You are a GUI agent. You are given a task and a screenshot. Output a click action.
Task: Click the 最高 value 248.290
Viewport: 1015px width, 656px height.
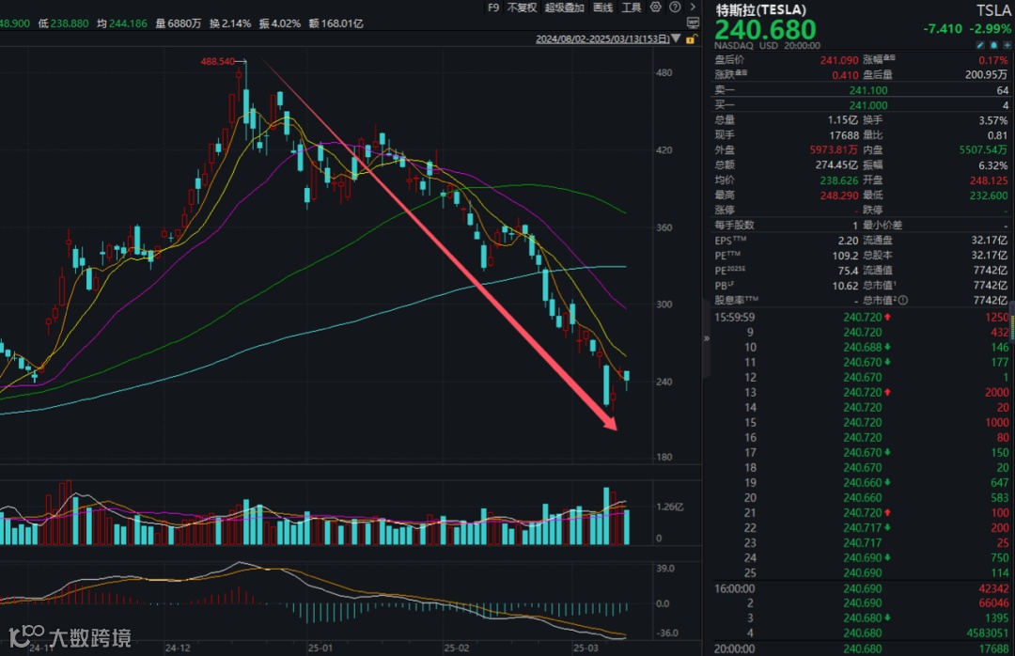pyautogui.click(x=839, y=195)
